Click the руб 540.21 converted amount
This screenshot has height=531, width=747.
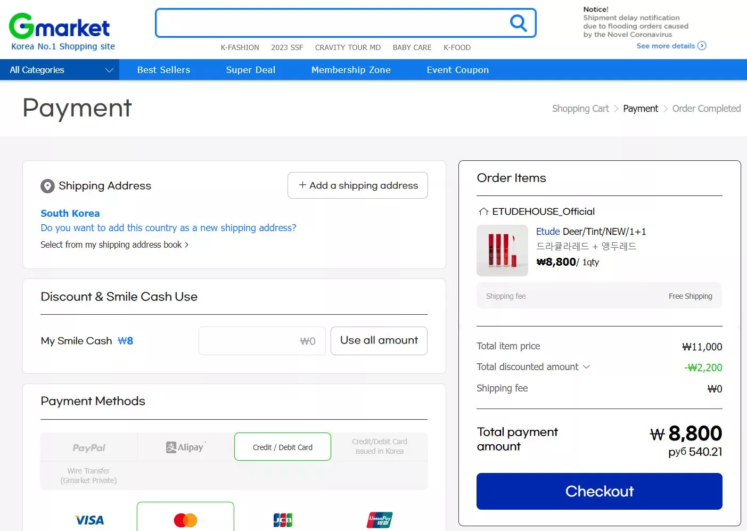[x=695, y=452]
